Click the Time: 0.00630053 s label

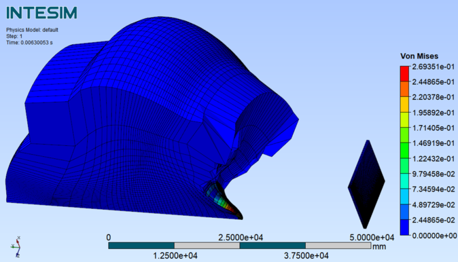[29, 43]
